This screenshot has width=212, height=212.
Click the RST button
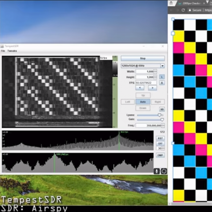(x=160, y=138)
